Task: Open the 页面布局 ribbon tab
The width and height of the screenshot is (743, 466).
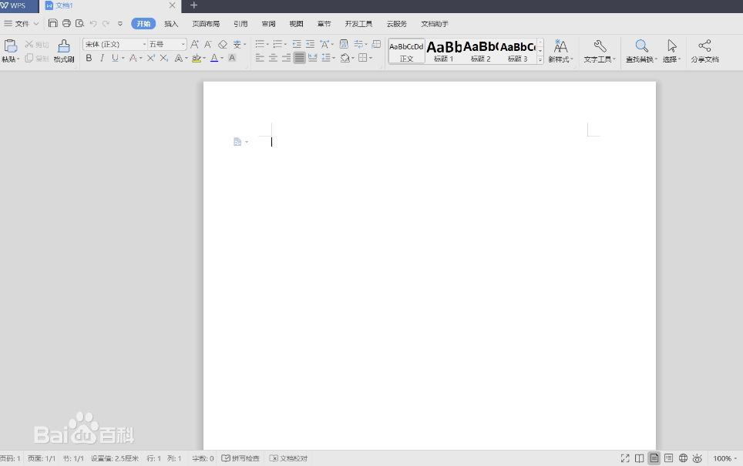Action: coord(206,24)
